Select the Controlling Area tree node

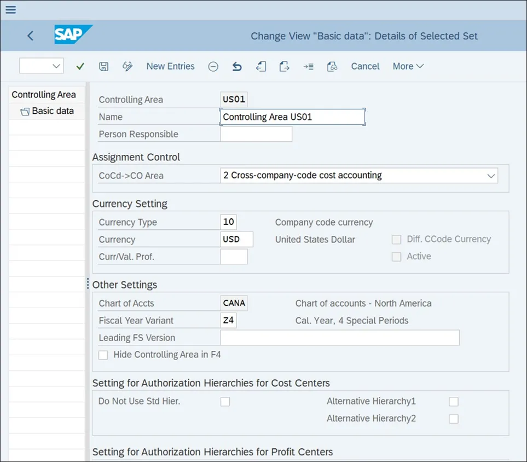coord(44,95)
